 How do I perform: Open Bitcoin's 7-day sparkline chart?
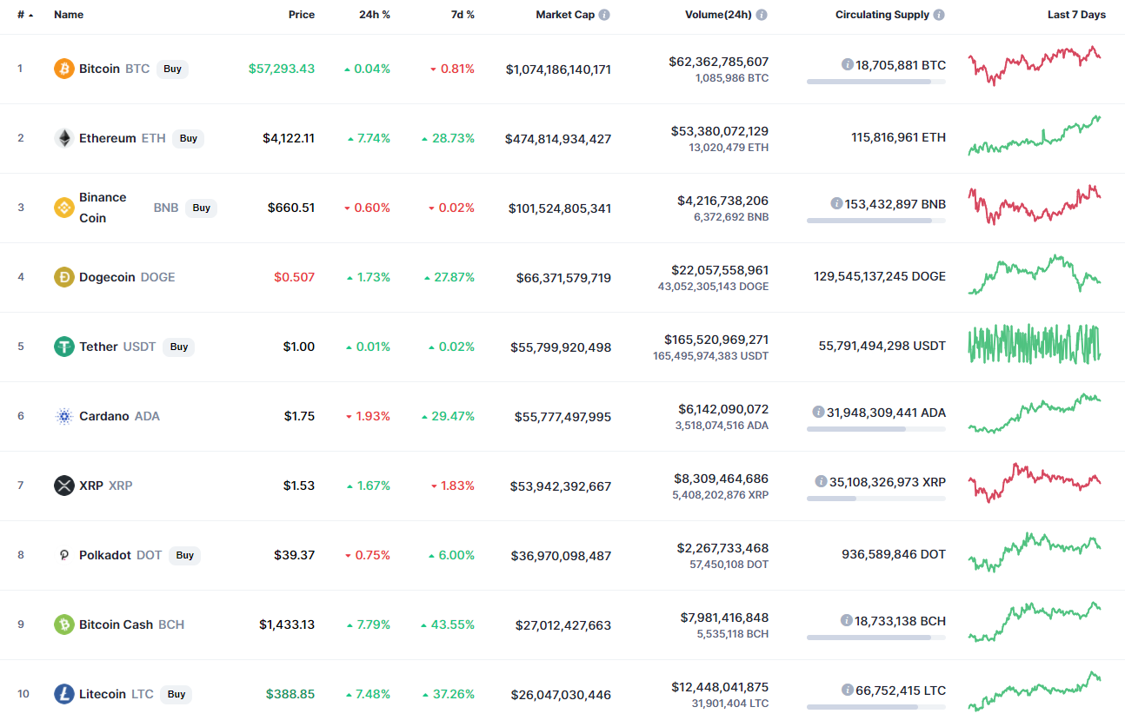tap(1035, 66)
